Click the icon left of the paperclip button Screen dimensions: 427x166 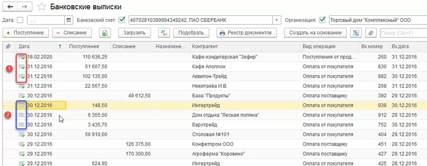(x=355, y=33)
